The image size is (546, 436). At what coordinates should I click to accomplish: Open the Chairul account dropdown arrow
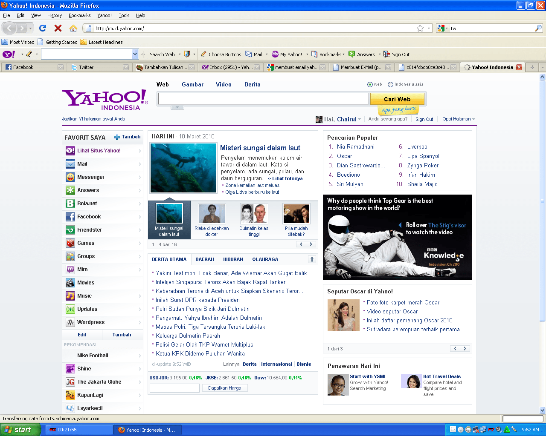(x=359, y=119)
